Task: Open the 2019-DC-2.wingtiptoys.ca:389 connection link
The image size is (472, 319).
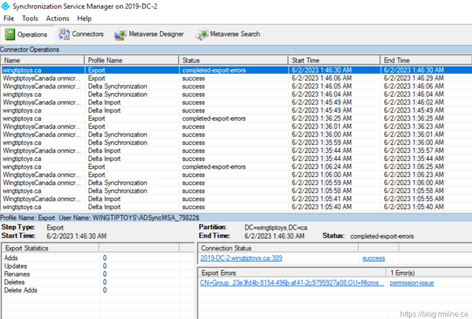Action: coord(241,258)
